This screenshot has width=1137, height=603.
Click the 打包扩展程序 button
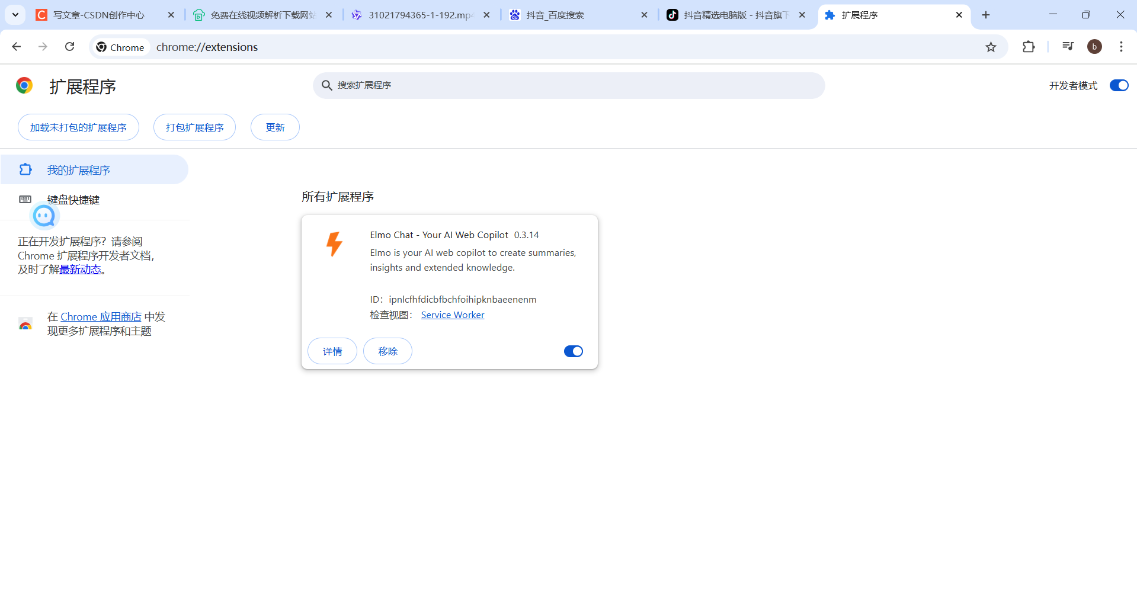pos(194,127)
